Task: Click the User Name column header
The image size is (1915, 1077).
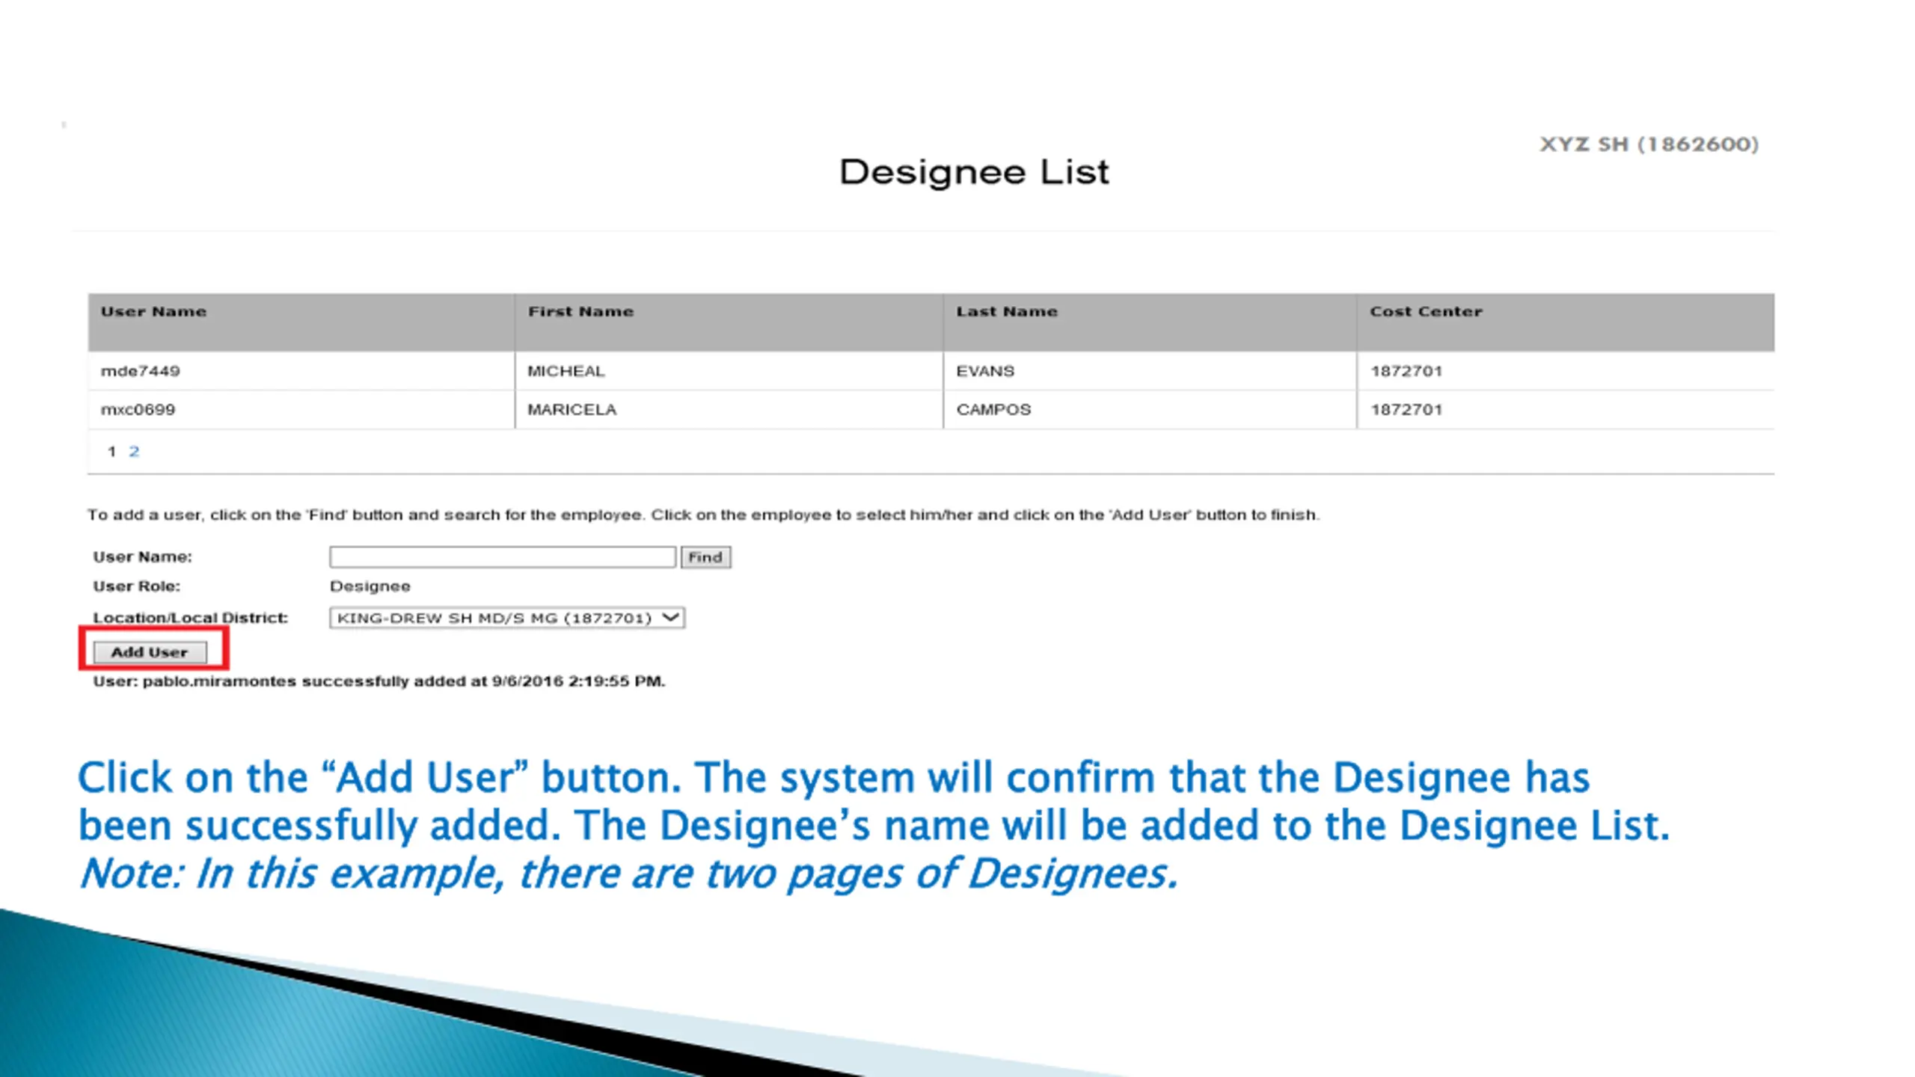Action: pyautogui.click(x=301, y=322)
